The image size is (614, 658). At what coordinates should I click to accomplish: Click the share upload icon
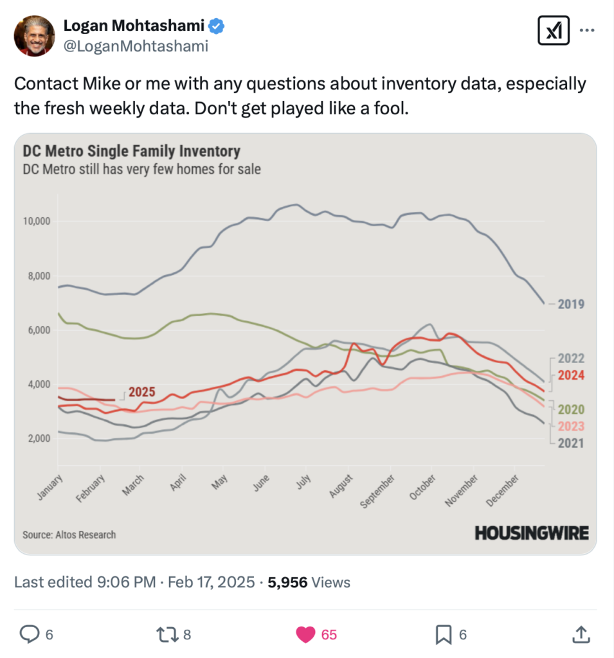click(581, 634)
